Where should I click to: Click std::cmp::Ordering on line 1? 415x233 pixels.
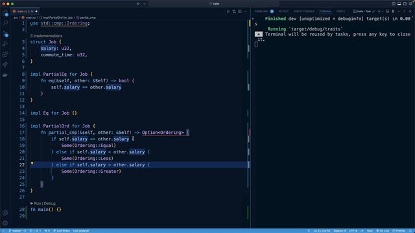(64, 23)
